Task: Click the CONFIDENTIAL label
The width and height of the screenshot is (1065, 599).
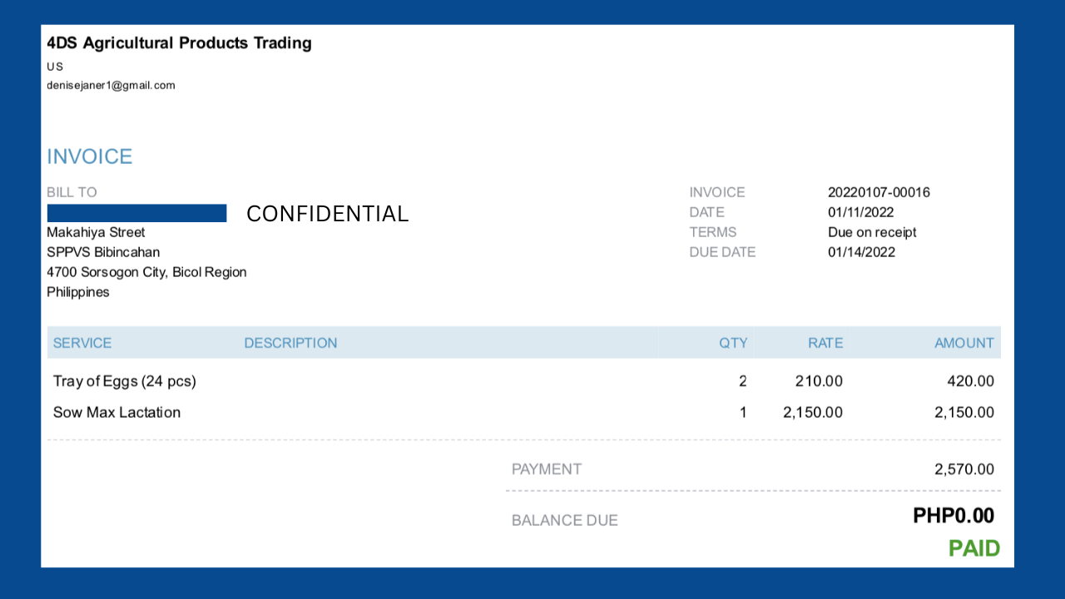Action: pos(327,214)
